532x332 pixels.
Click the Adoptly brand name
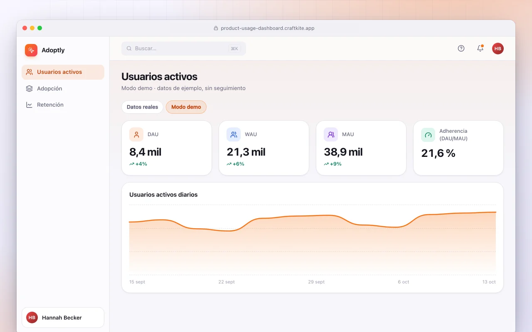click(53, 50)
